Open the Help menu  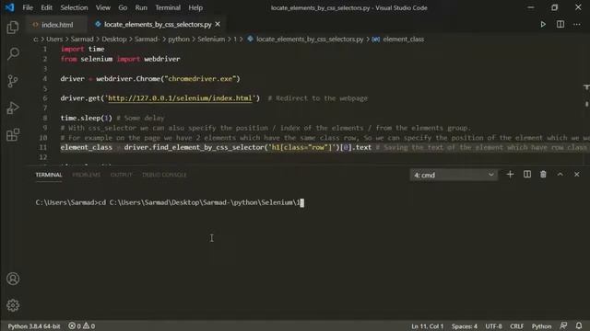(195, 7)
